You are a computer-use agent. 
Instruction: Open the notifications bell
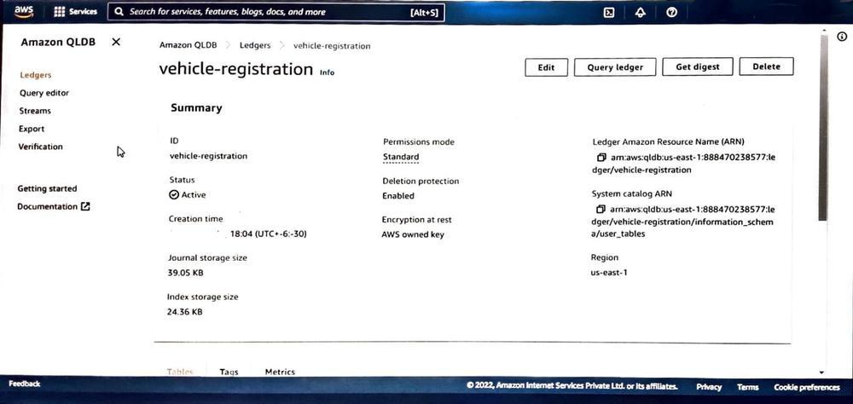(641, 13)
